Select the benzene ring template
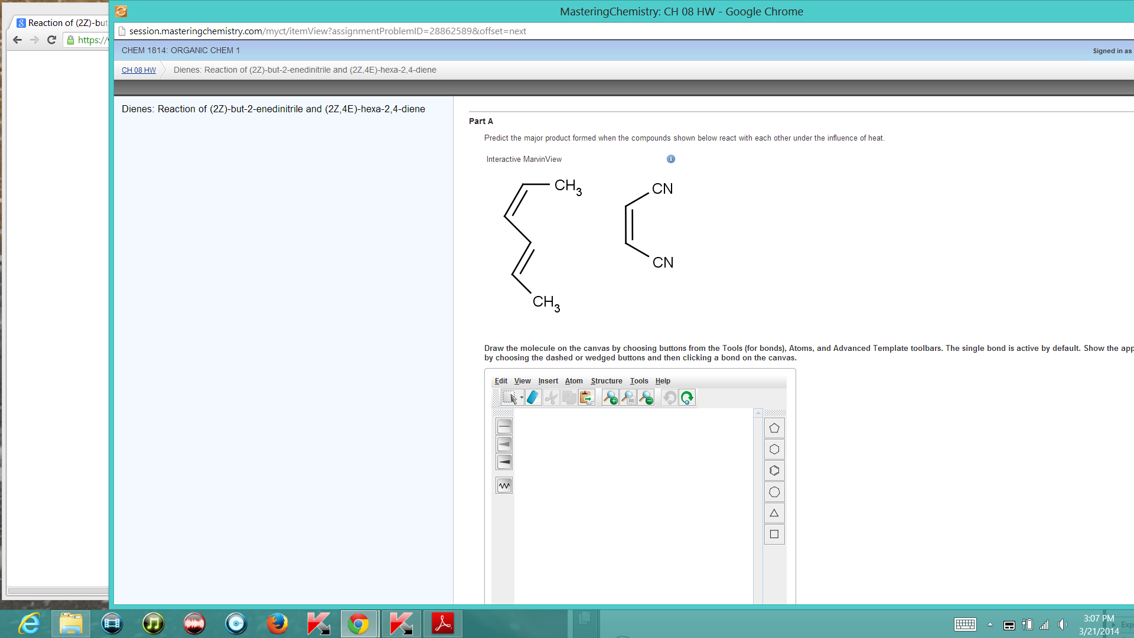 [x=774, y=470]
